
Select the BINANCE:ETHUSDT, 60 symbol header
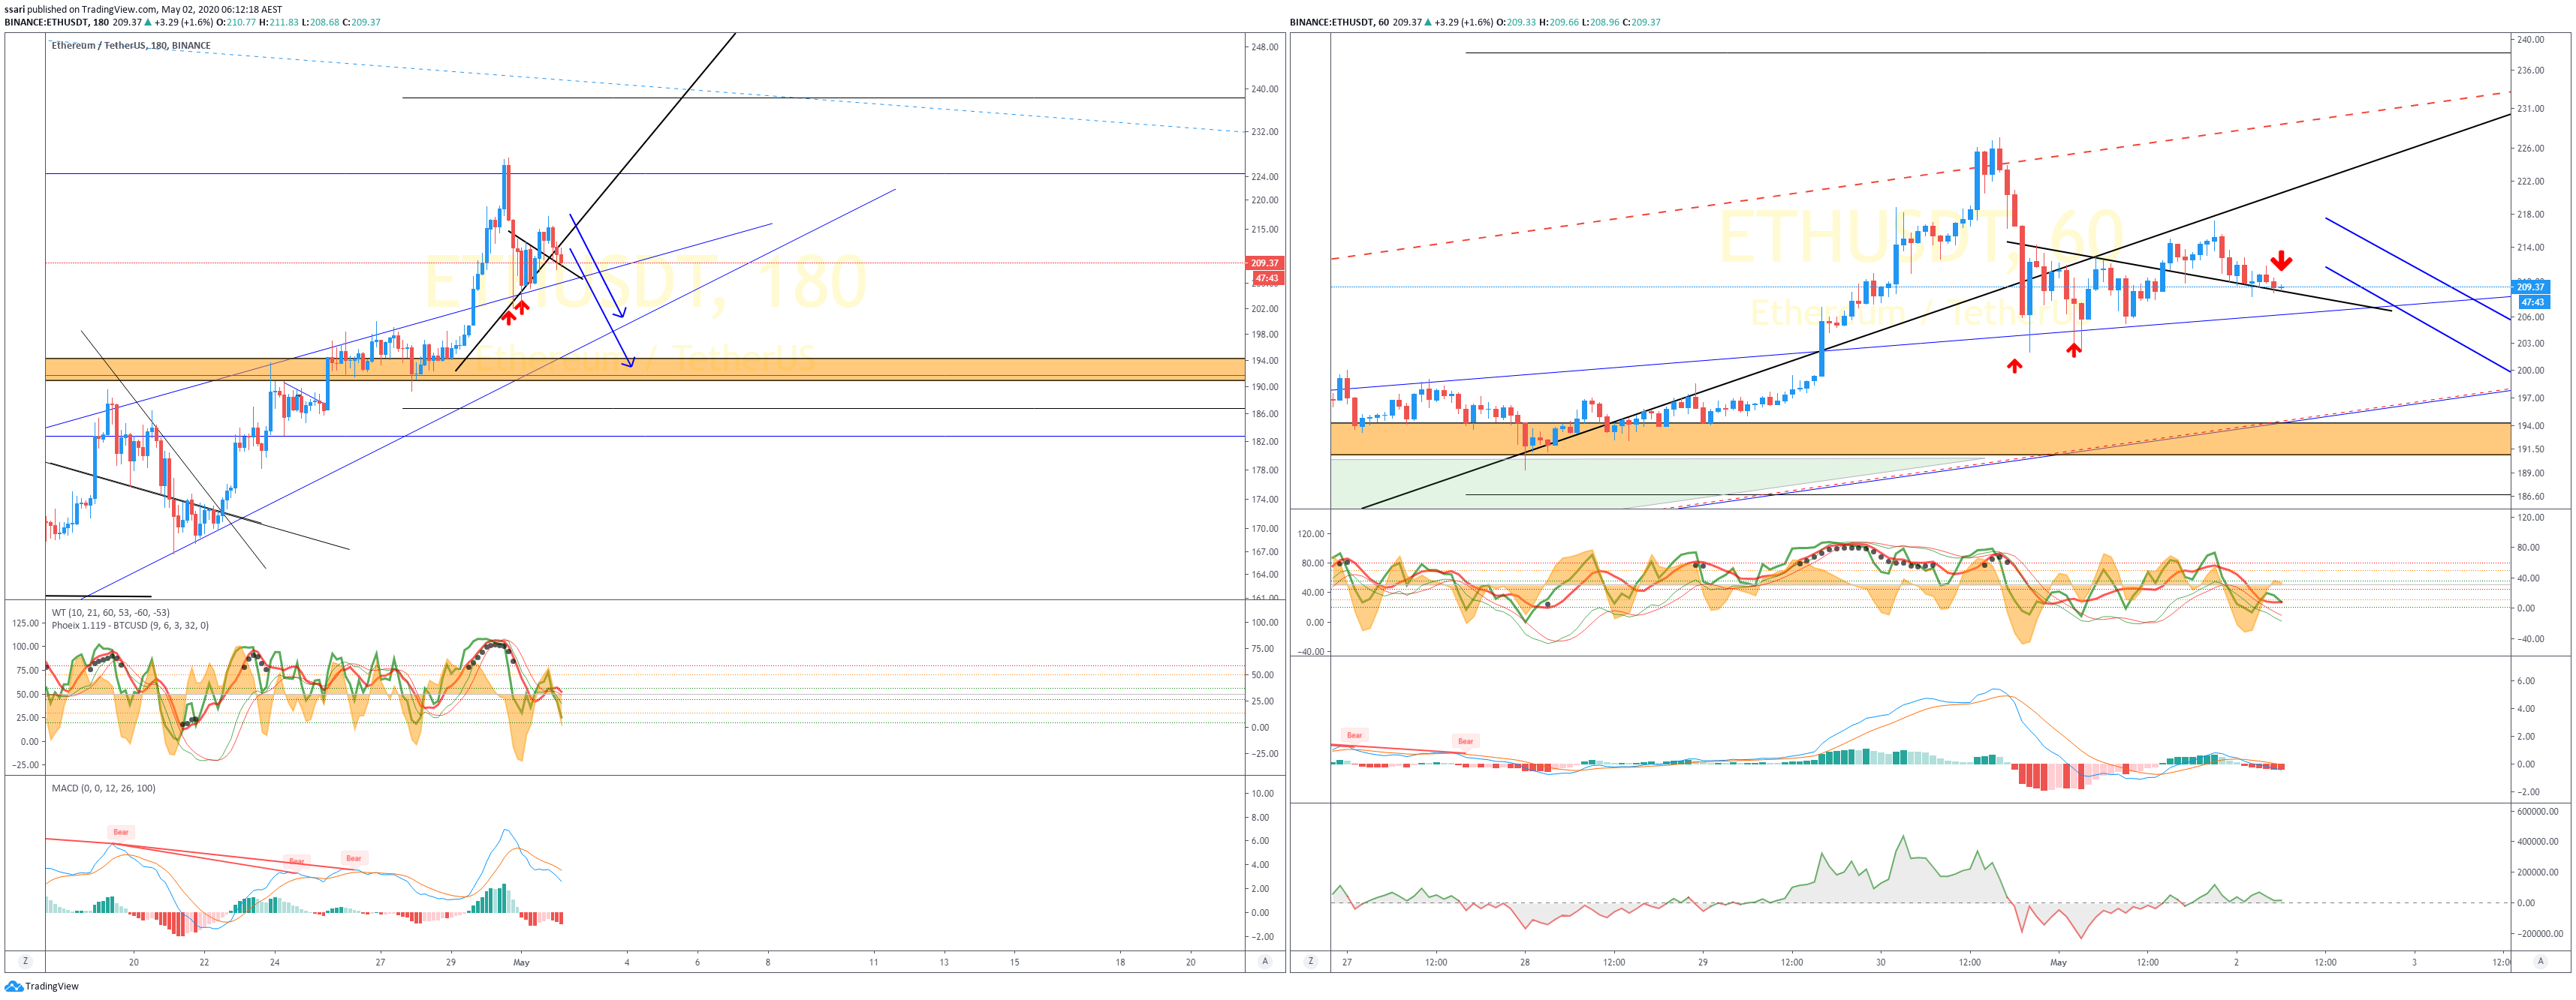click(1340, 22)
